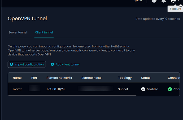Switch to the Server tunnel tab
Image resolution: width=183 pixels, height=120 pixels.
tap(18, 33)
